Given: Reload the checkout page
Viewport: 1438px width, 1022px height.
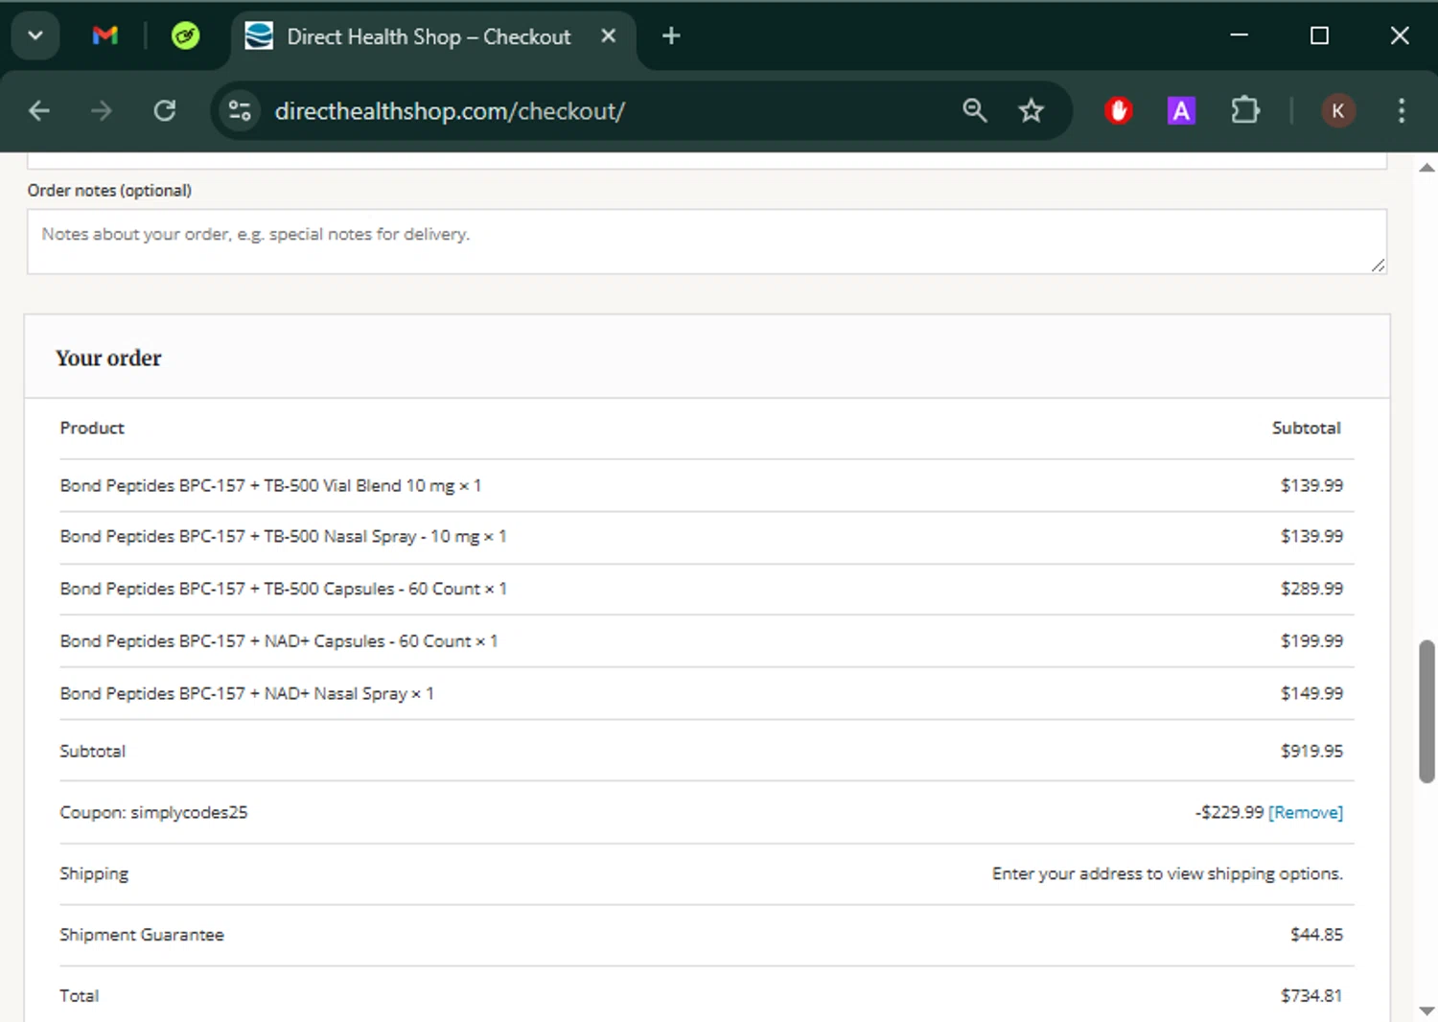Looking at the screenshot, I should tap(165, 111).
